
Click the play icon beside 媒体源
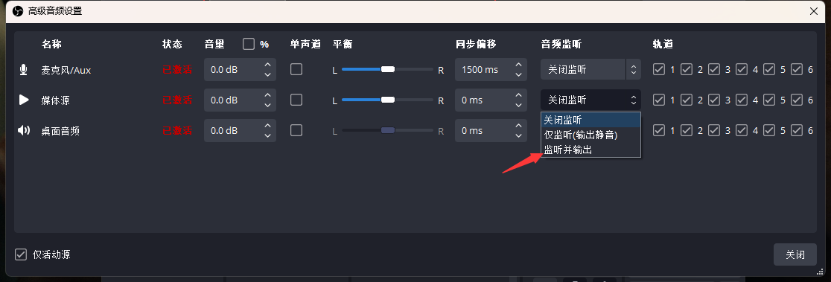pyautogui.click(x=24, y=100)
